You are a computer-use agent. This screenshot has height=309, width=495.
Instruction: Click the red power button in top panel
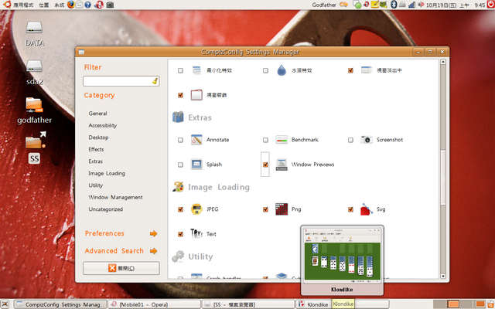click(x=490, y=5)
